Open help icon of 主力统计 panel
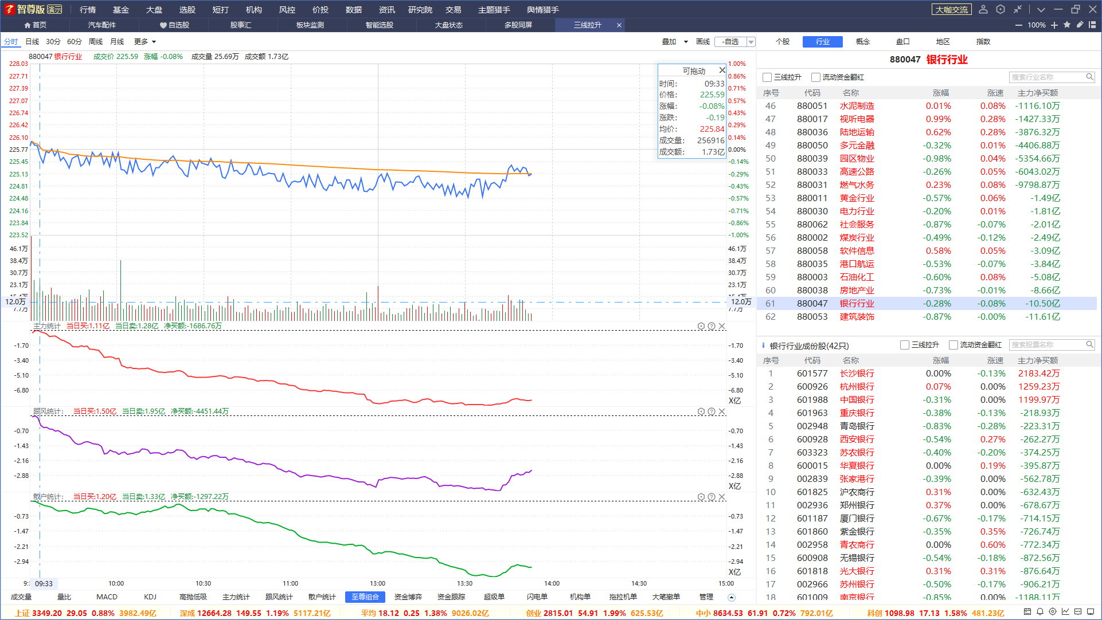 (x=712, y=326)
